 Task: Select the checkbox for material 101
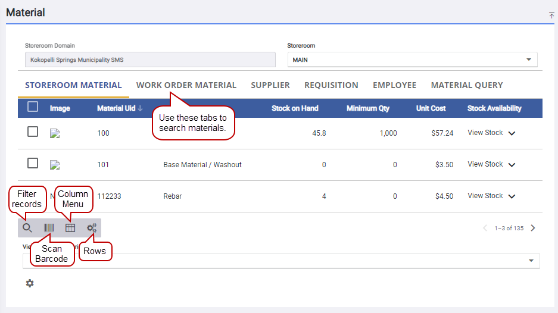[x=33, y=163]
